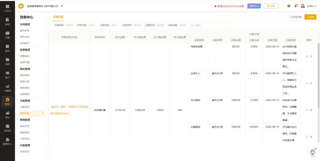Select 我的收款 in finance menu
This screenshot has width=320, height=161.
tap(25, 75)
